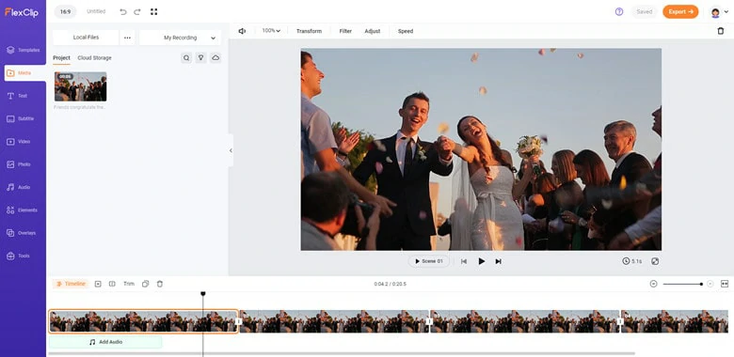Image resolution: width=734 pixels, height=357 pixels.
Task: Click the timeline zoom slider
Action: 682,284
